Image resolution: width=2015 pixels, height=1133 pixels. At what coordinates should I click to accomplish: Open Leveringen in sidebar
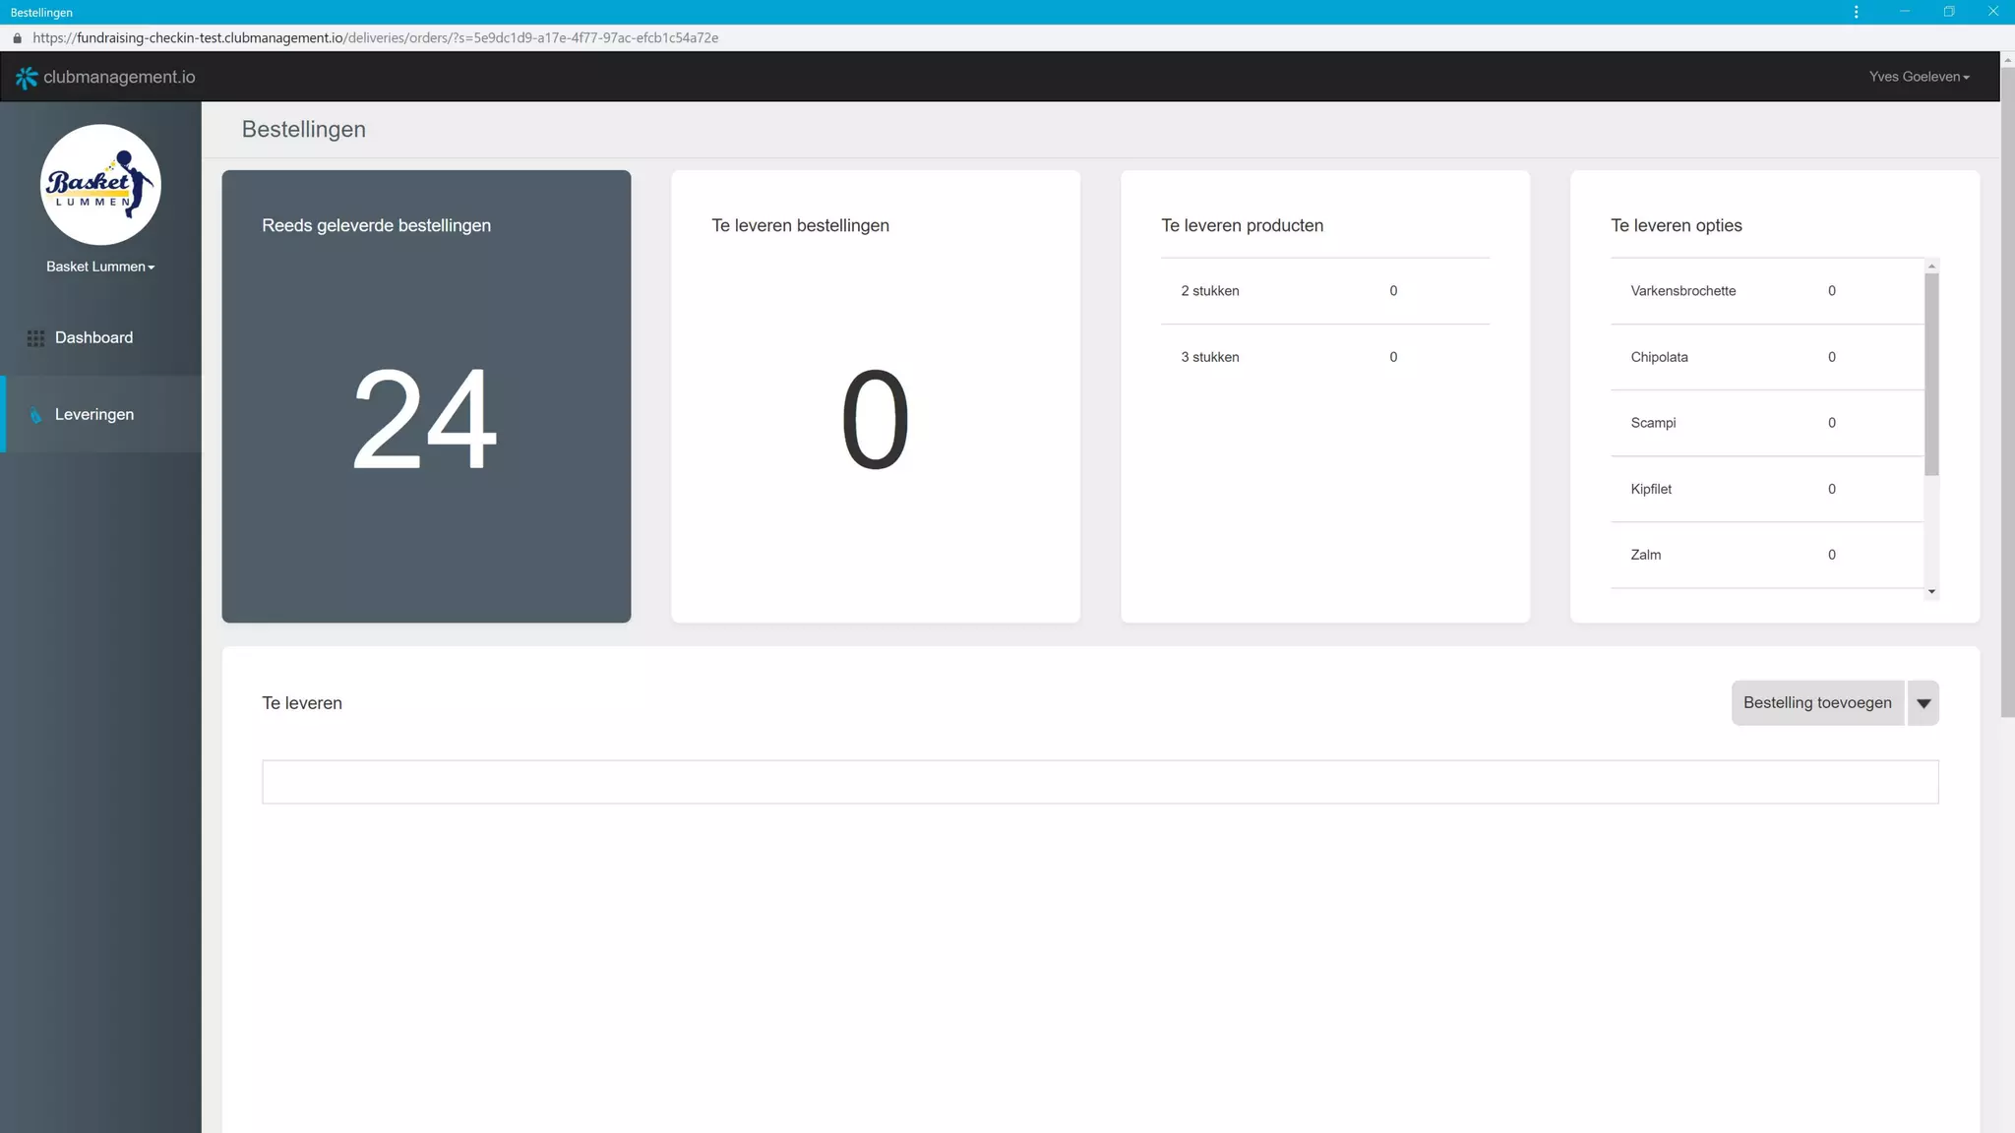[94, 414]
